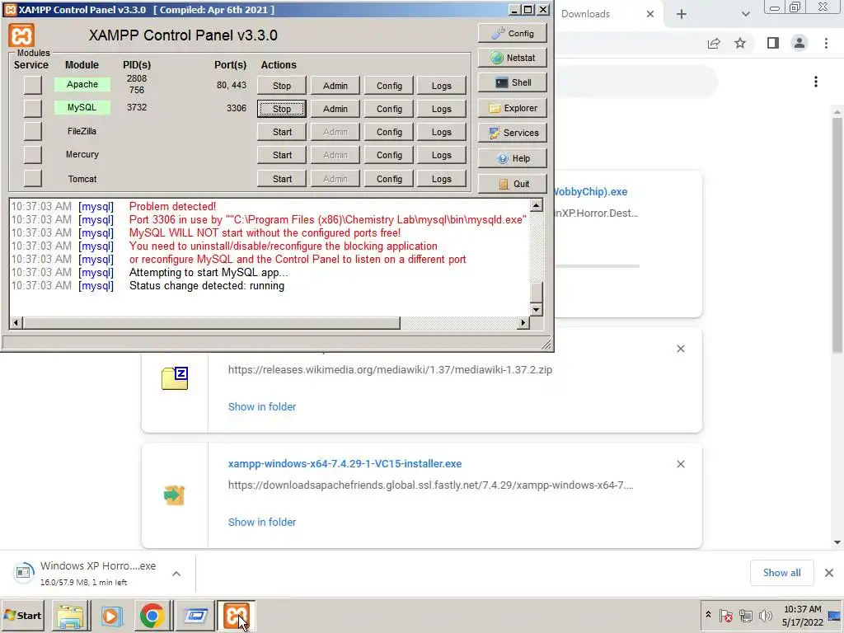Open the xampp-windows-x64 installer.exe link

tap(345, 463)
